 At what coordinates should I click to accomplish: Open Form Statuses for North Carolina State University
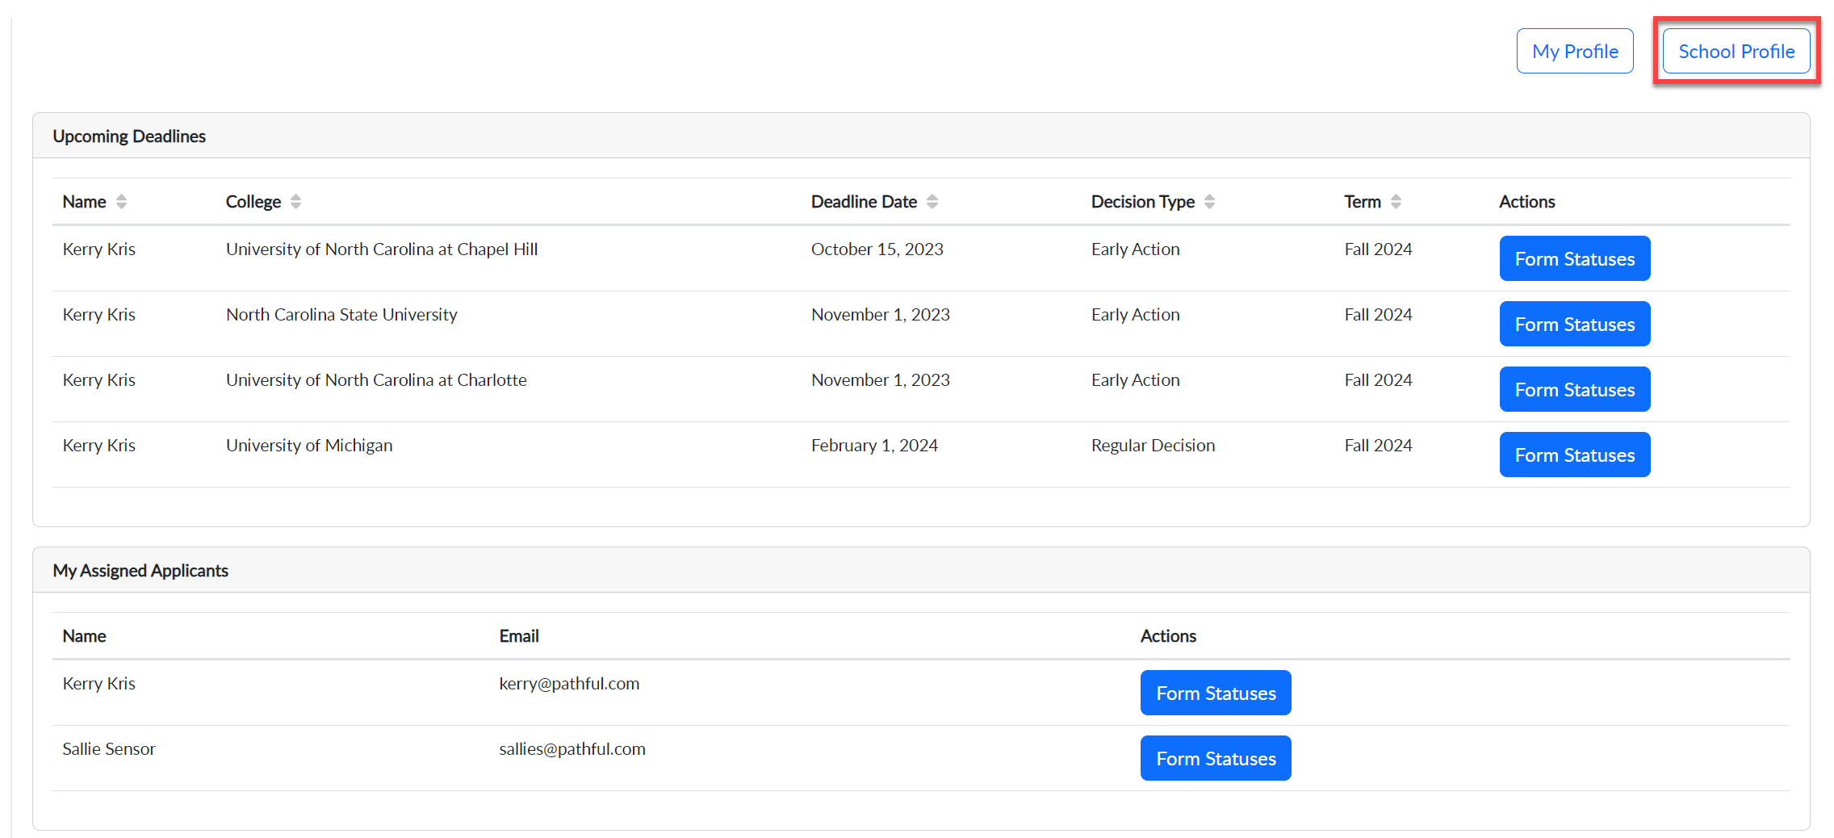click(1574, 324)
